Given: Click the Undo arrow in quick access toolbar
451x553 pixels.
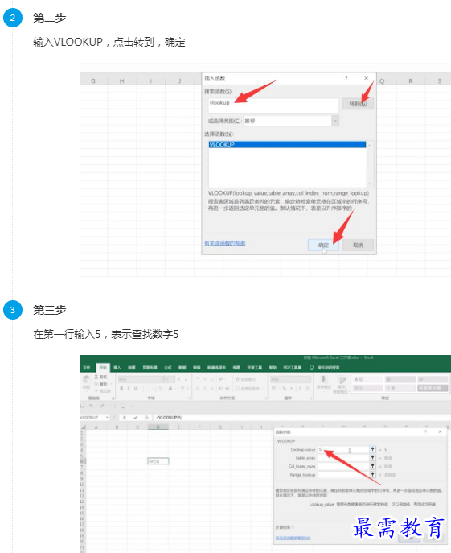Looking at the screenshot, I should (x=92, y=406).
